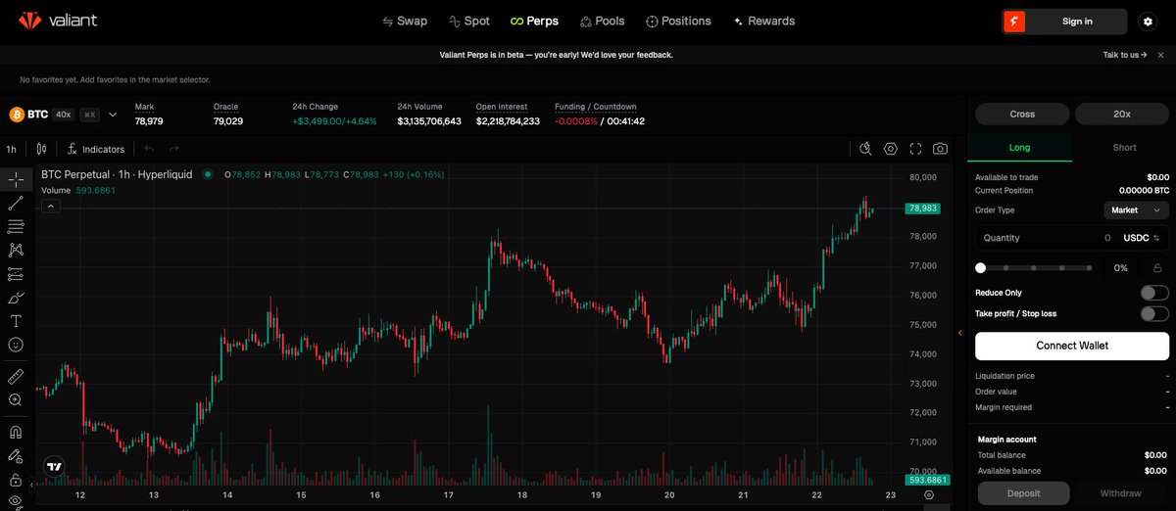This screenshot has width=1176, height=511.
Task: Enable Take profit / Stop loss switch
Action: 1154,314
